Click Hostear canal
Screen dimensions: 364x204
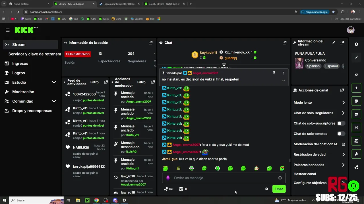[305, 174]
